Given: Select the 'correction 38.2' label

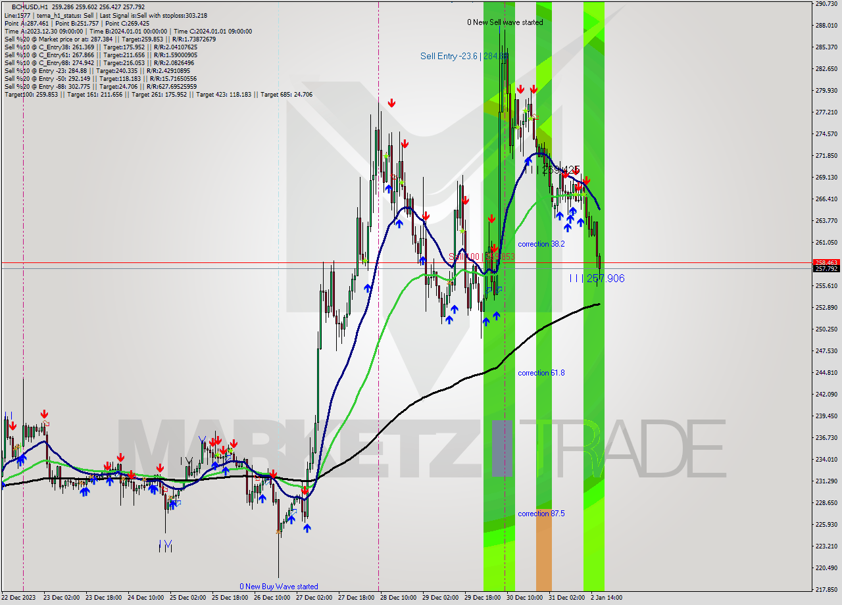Looking at the screenshot, I should 541,244.
